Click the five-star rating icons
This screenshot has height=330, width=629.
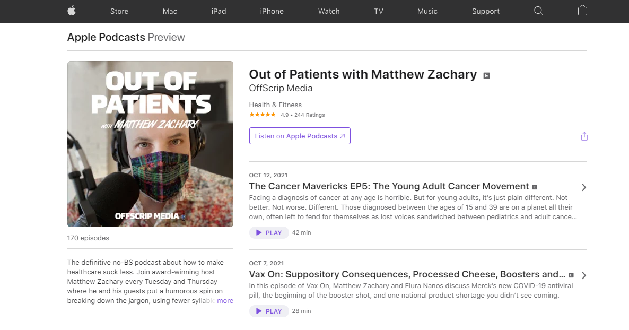(x=263, y=115)
